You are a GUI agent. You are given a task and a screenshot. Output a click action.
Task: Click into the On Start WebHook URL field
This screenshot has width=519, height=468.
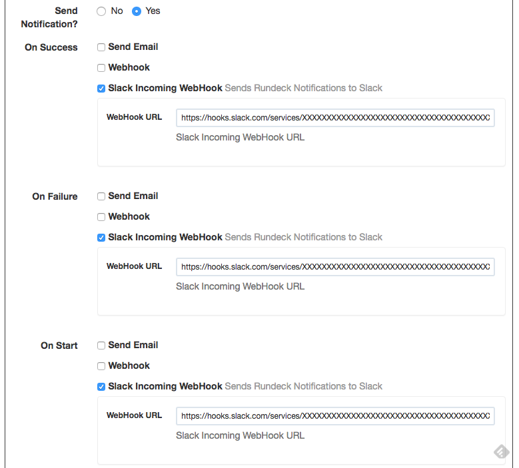pos(335,416)
